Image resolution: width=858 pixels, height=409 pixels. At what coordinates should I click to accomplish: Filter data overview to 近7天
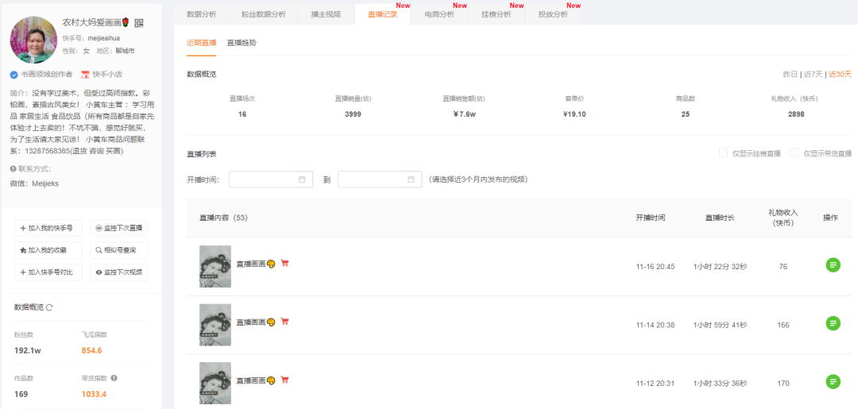[x=814, y=75]
